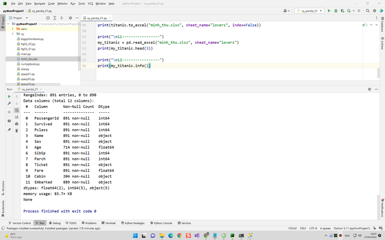Hide the Run panel with minus icon
This screenshot has width=385, height=240.
(x=376, y=89)
